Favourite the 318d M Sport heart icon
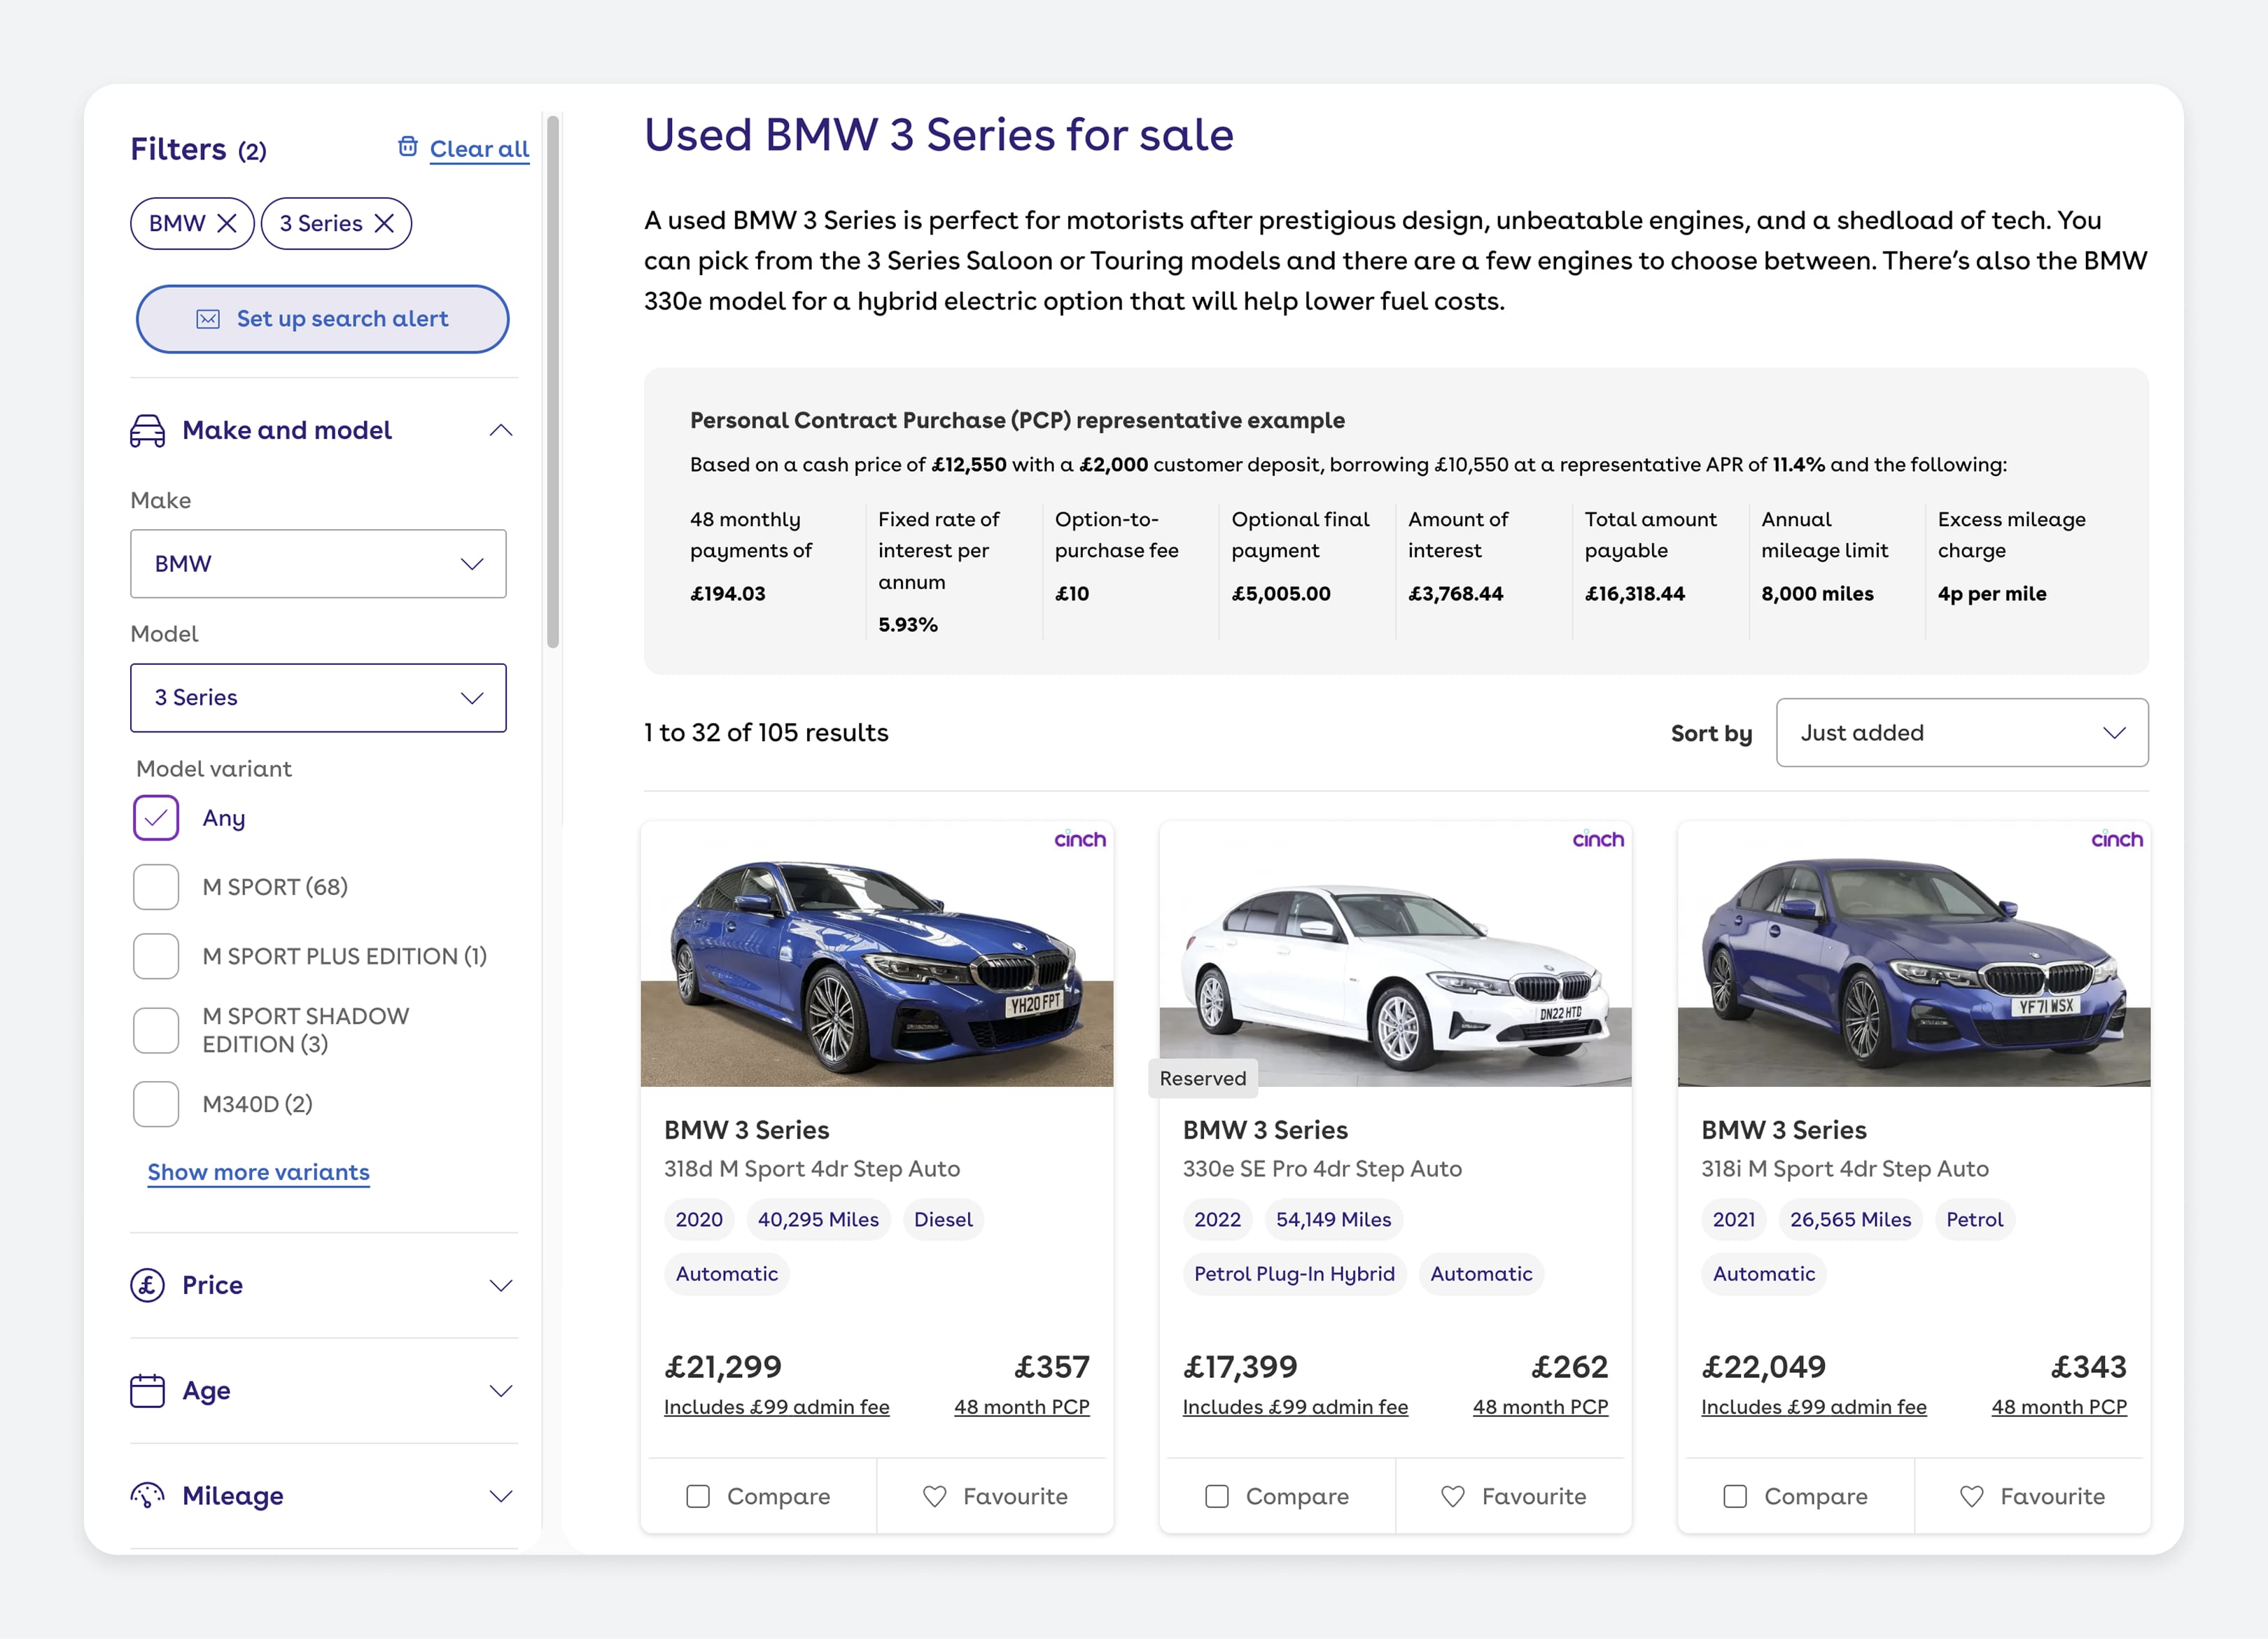Viewport: 2268px width, 1639px height. [x=934, y=1496]
